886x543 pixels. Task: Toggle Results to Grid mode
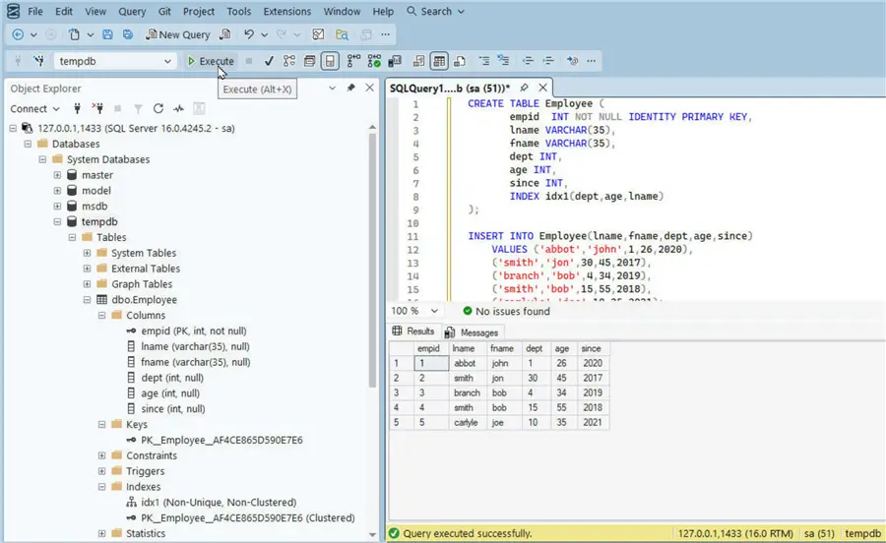tap(439, 61)
